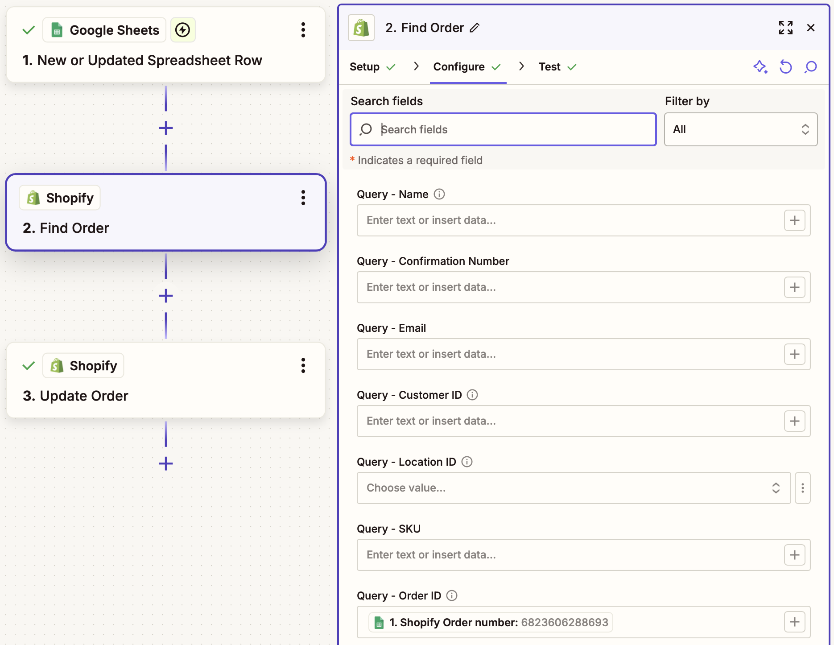The width and height of the screenshot is (834, 645).
Task: Select the Google Sheets trigger step card
Action: [x=166, y=45]
